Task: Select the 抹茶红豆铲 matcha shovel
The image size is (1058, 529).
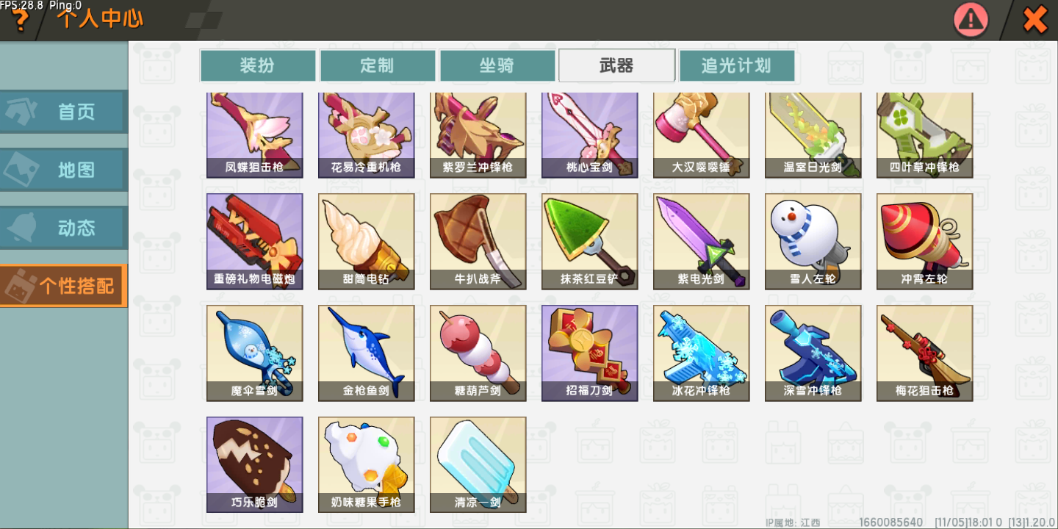Action: coord(589,242)
